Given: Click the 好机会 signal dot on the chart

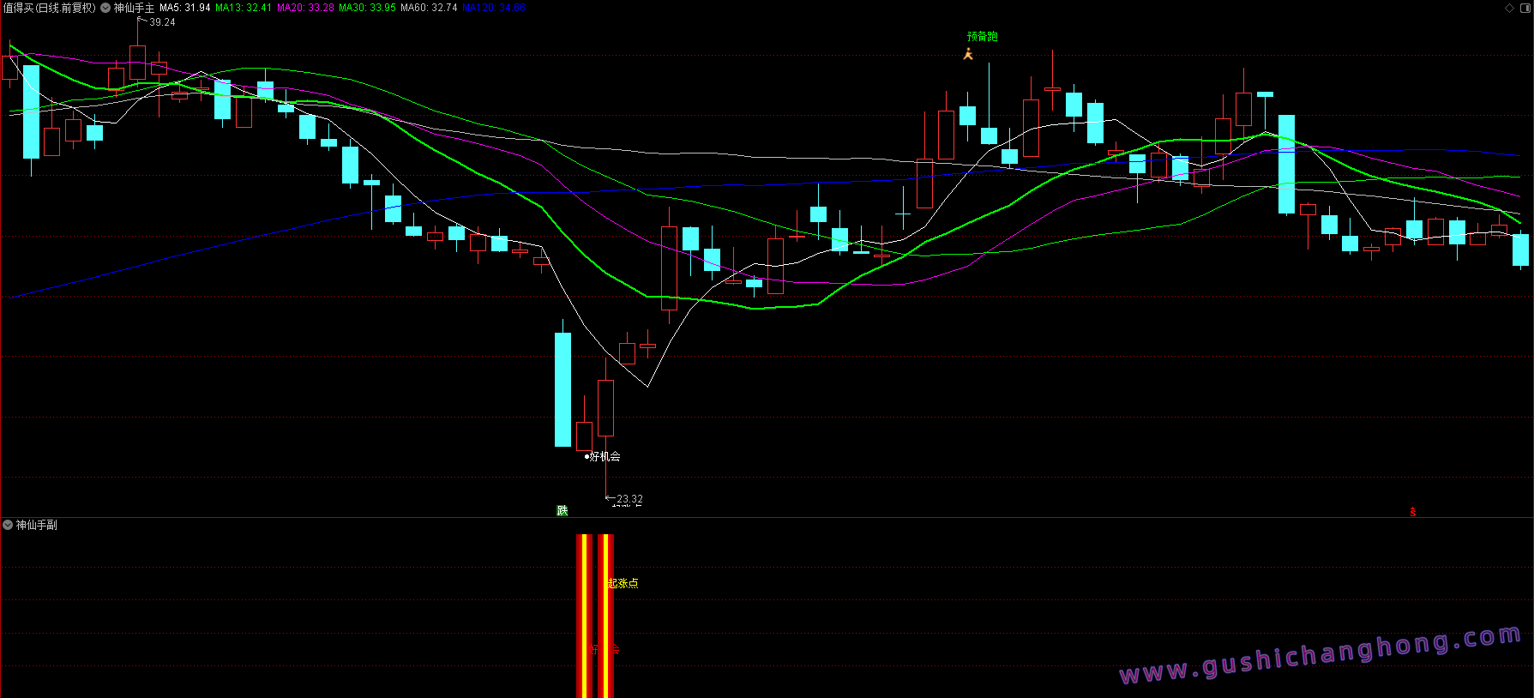Looking at the screenshot, I should 587,457.
